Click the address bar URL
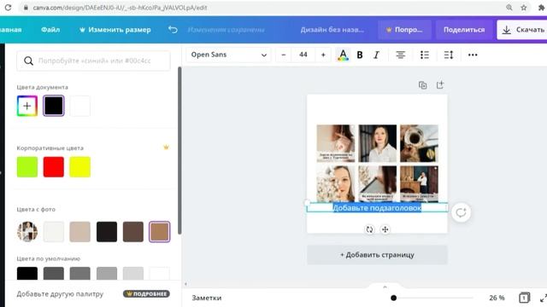This screenshot has width=547, height=307. pos(120,8)
